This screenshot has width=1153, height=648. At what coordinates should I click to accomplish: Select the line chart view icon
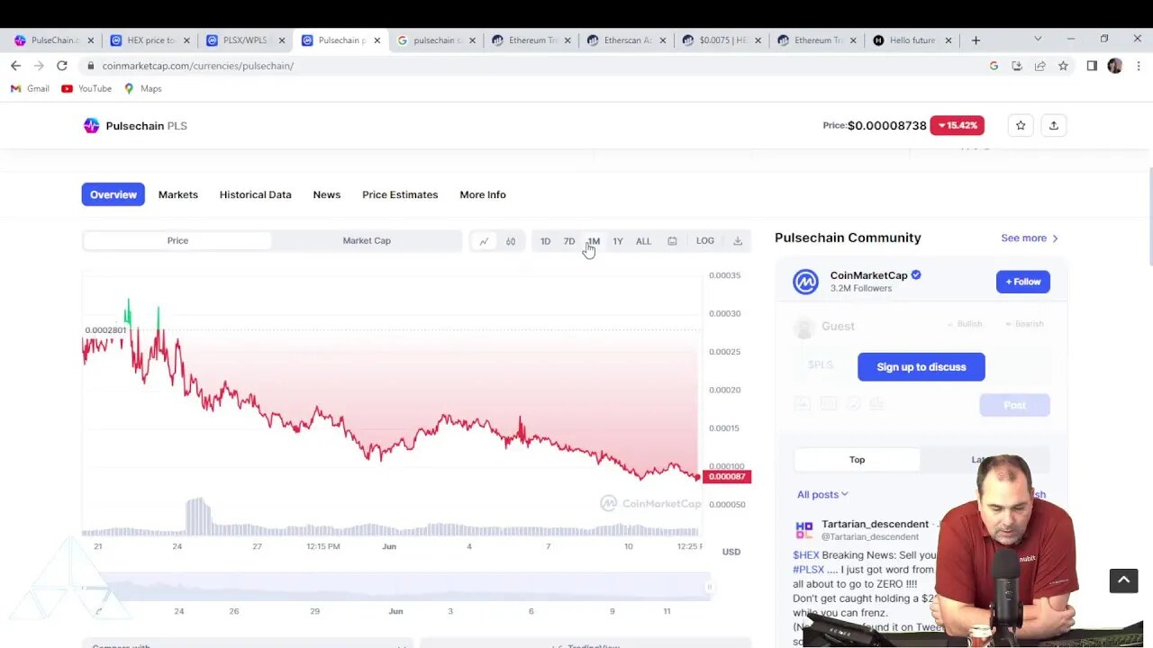pyautogui.click(x=484, y=241)
